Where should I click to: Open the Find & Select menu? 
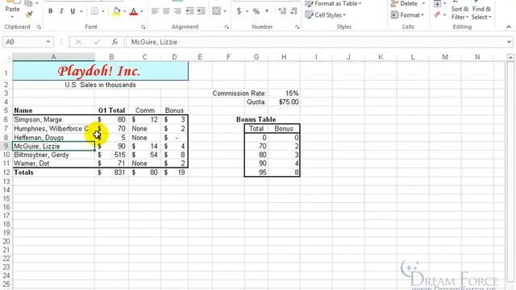(481, 13)
